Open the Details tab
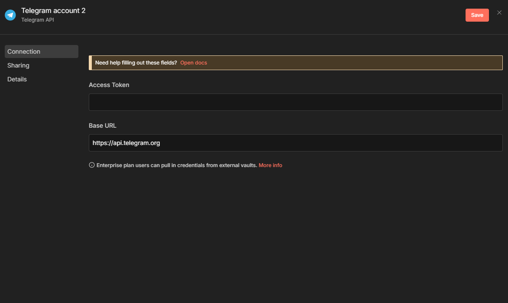The image size is (508, 303). 17,79
